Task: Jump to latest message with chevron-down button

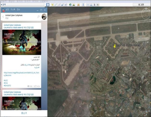Action: (24, 106)
